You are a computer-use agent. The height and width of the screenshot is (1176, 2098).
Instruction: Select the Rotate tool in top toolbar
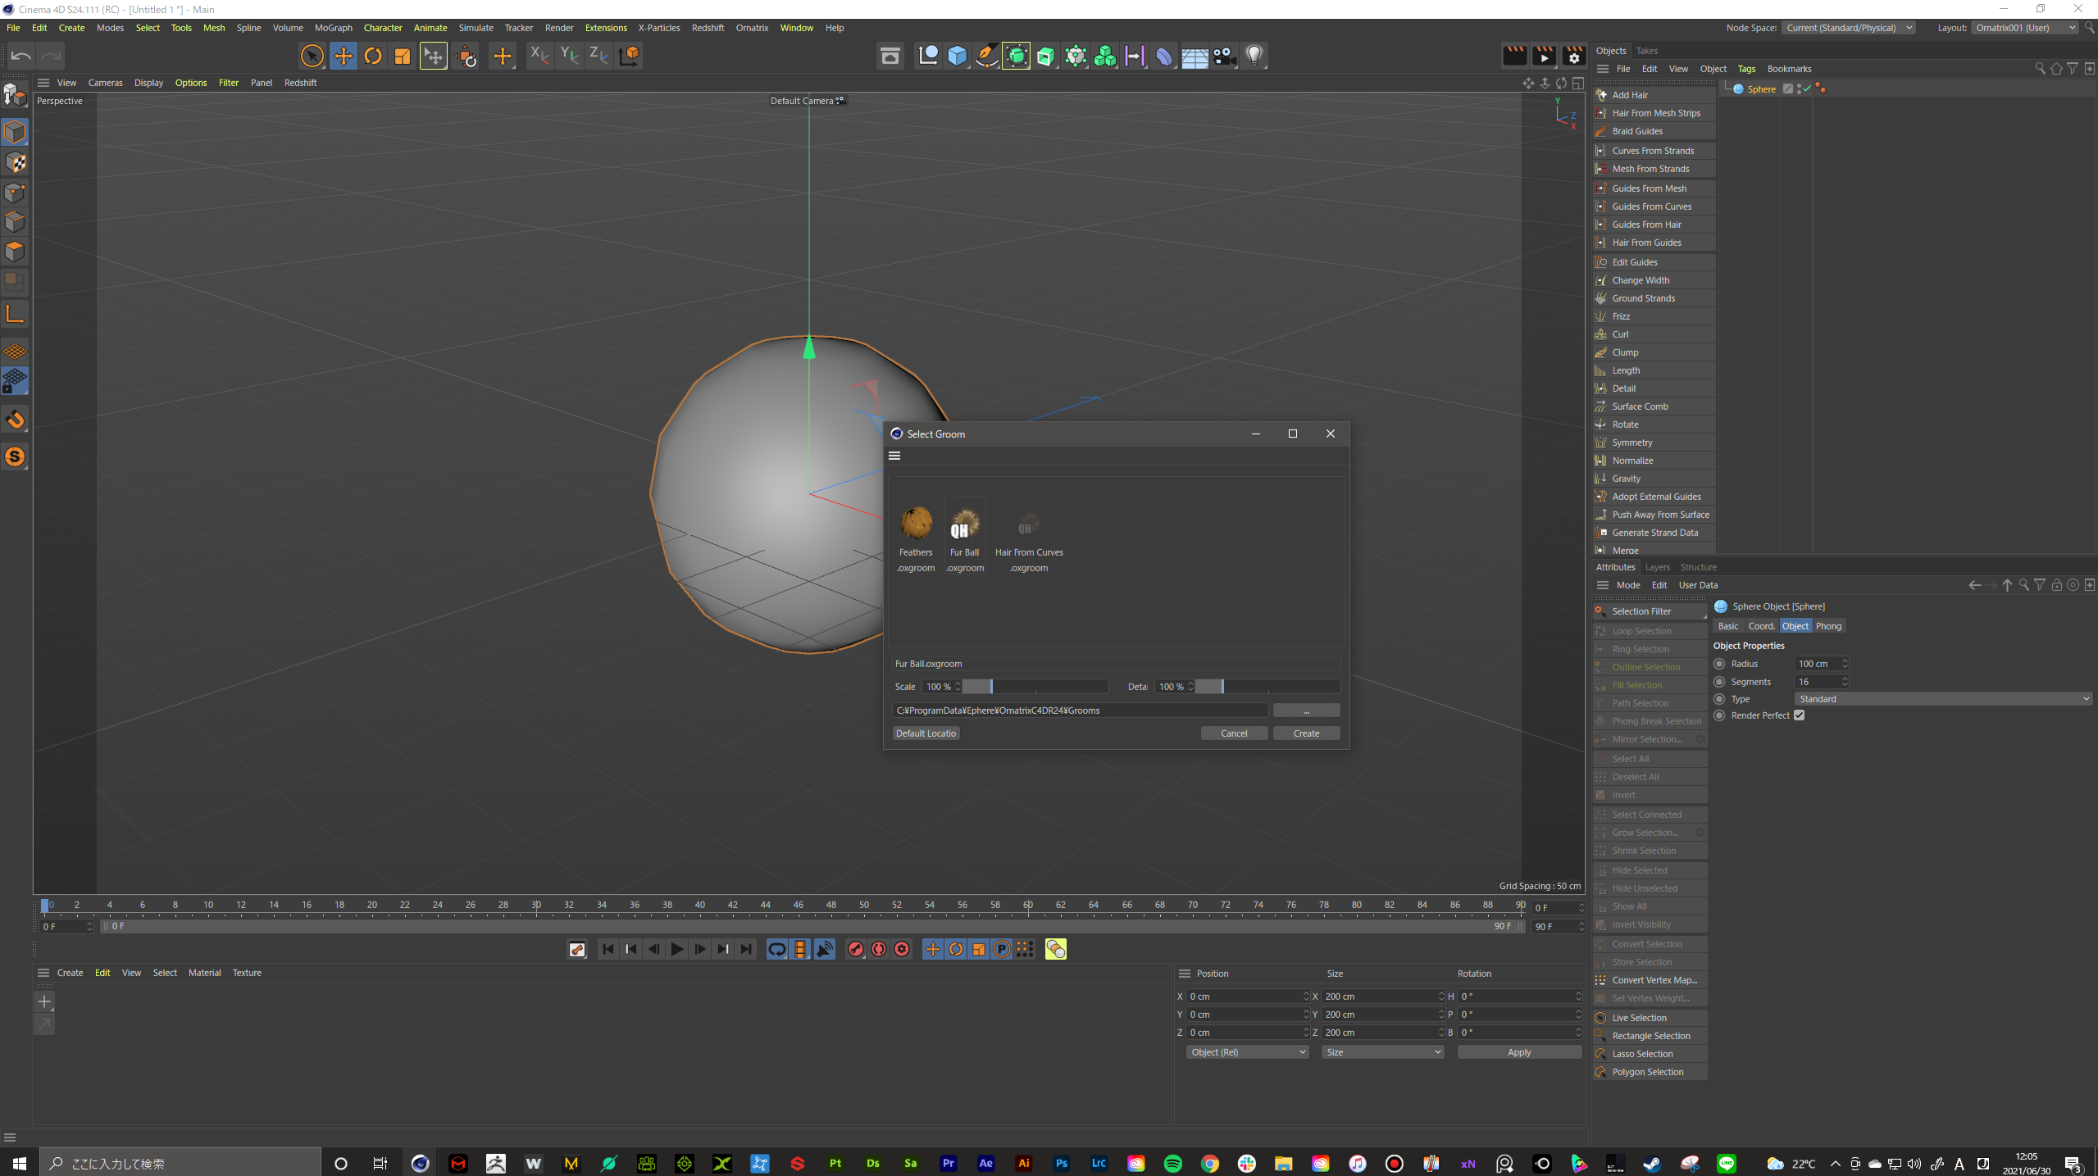click(373, 56)
